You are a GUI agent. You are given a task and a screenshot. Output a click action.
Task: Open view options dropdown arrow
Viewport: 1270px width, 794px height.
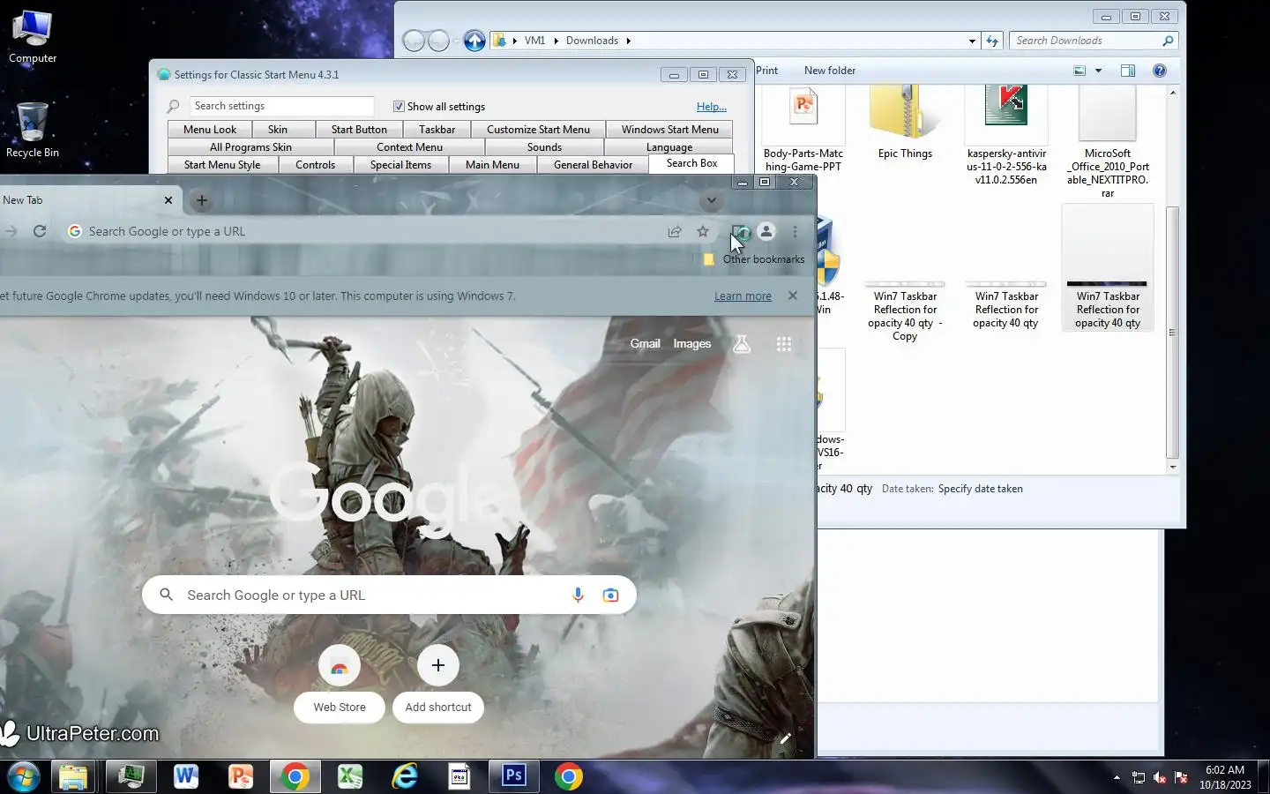click(1098, 71)
